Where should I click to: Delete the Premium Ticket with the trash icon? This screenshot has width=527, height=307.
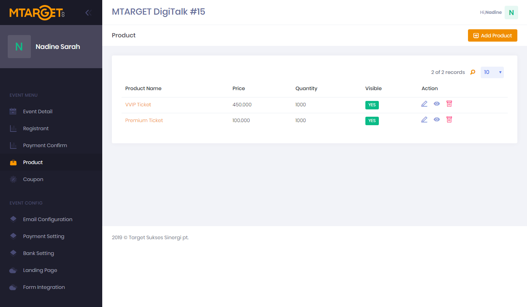(x=449, y=119)
